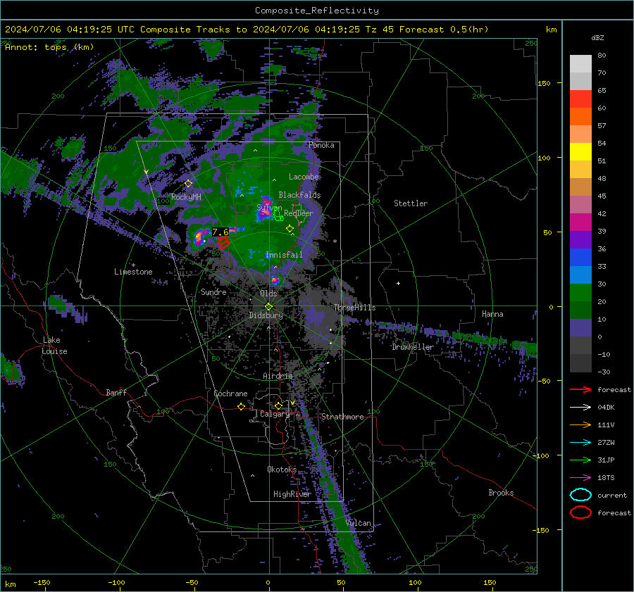Click the Drumheller label
The image size is (634, 592).
[x=413, y=347]
